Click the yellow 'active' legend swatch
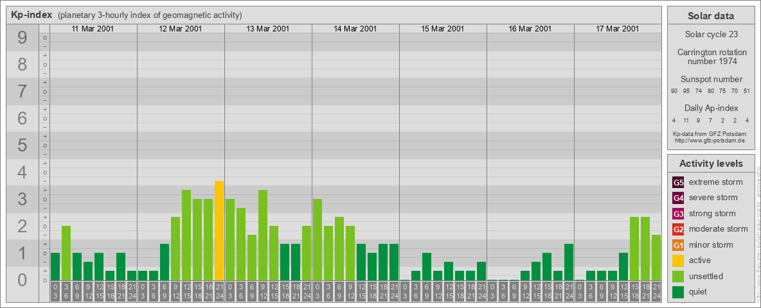 678,261
